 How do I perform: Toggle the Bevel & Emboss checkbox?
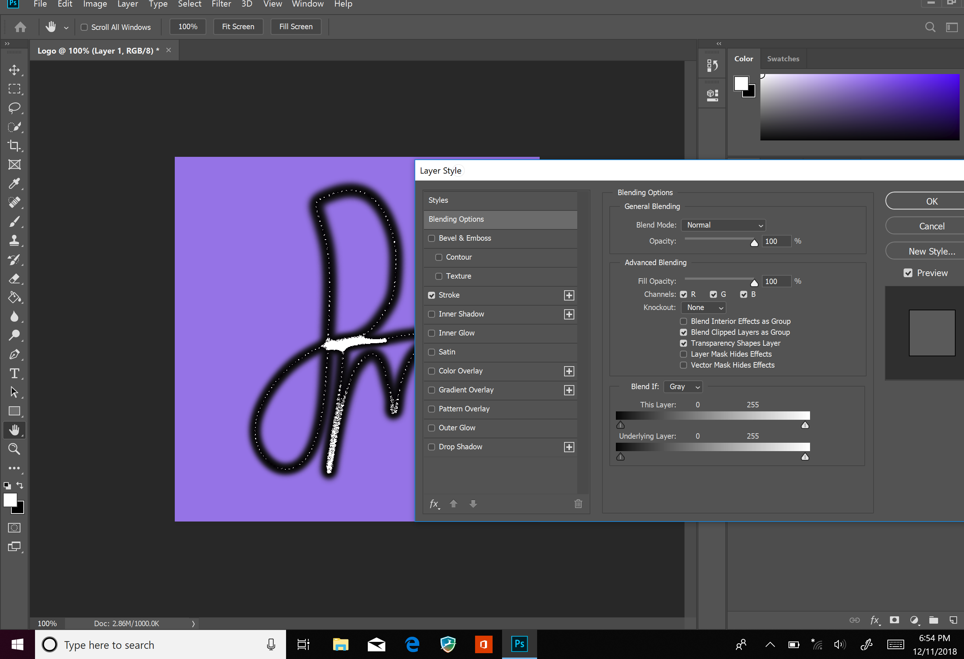point(431,238)
